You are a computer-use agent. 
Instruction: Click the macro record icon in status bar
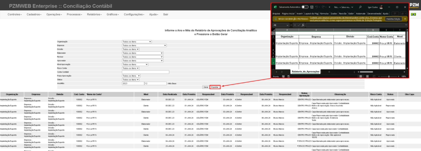pyautogui.click(x=283, y=77)
